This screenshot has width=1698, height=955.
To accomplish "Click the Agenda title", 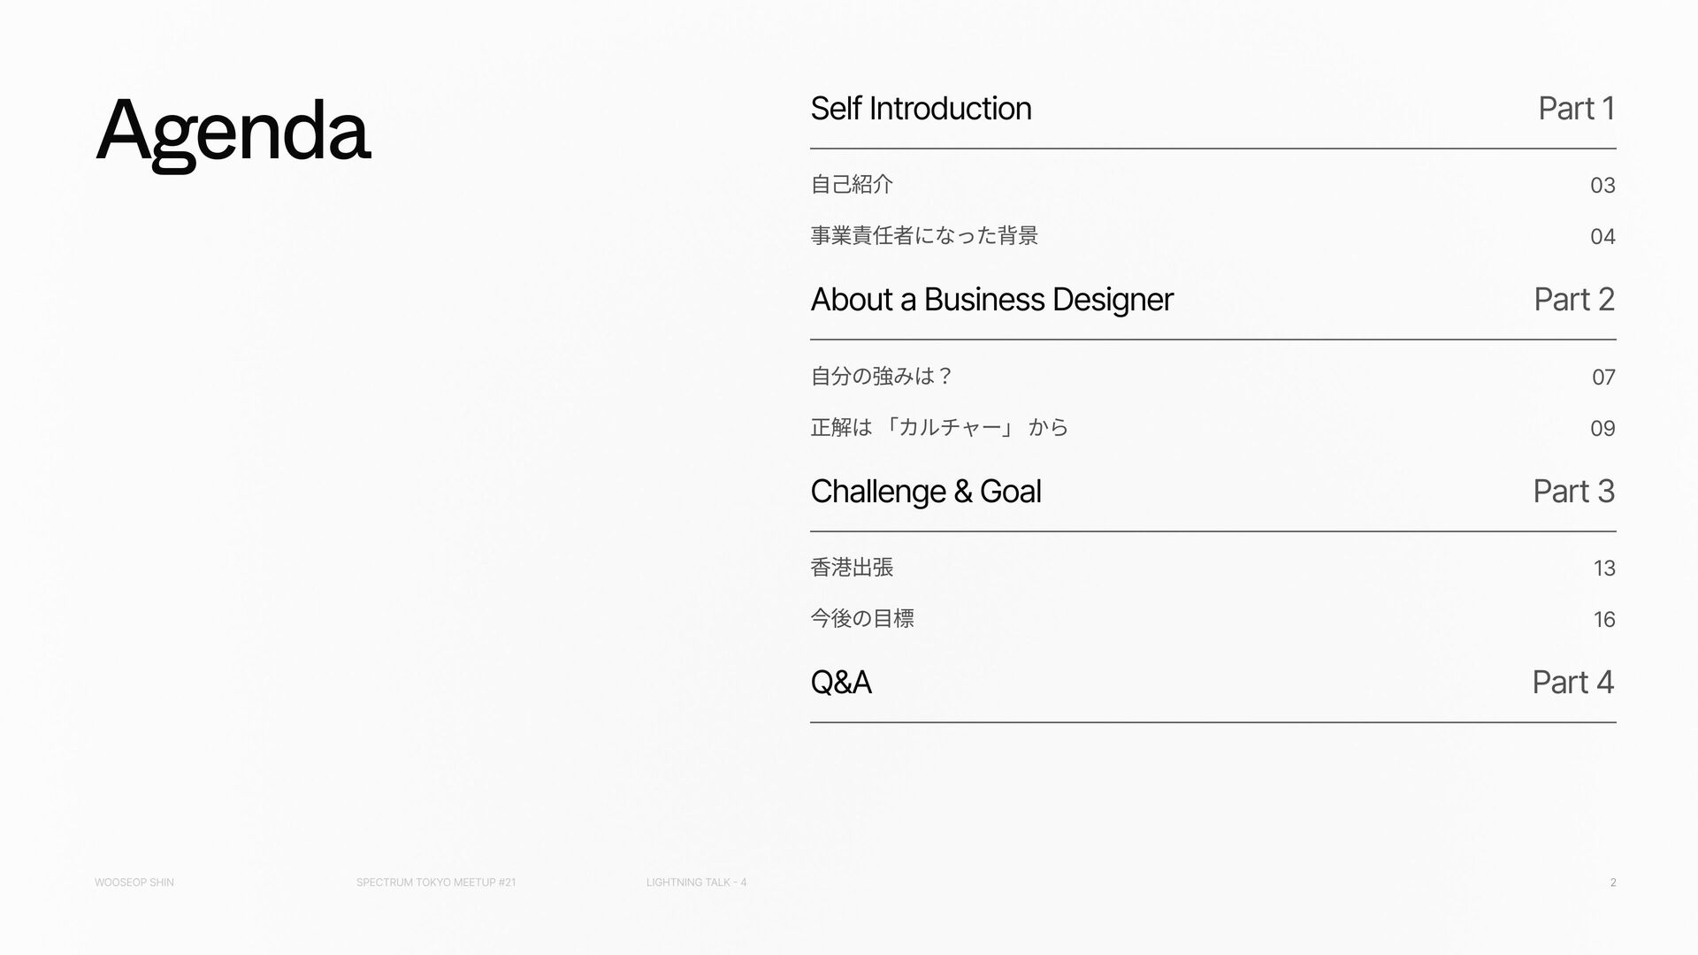I will pyautogui.click(x=233, y=133).
